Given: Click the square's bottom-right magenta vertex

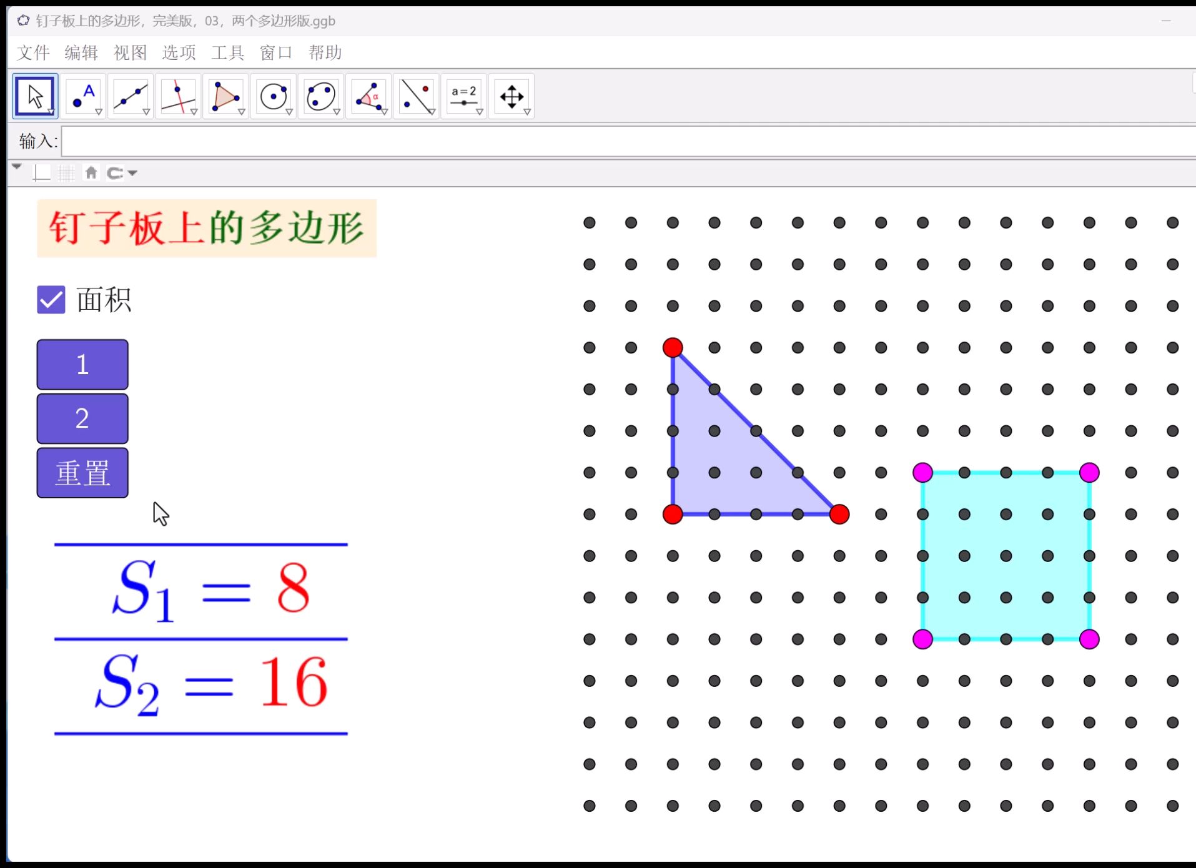Looking at the screenshot, I should point(1089,639).
